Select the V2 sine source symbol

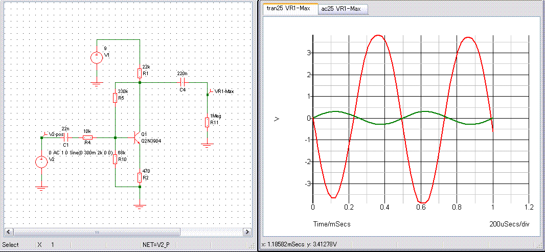tap(41, 163)
